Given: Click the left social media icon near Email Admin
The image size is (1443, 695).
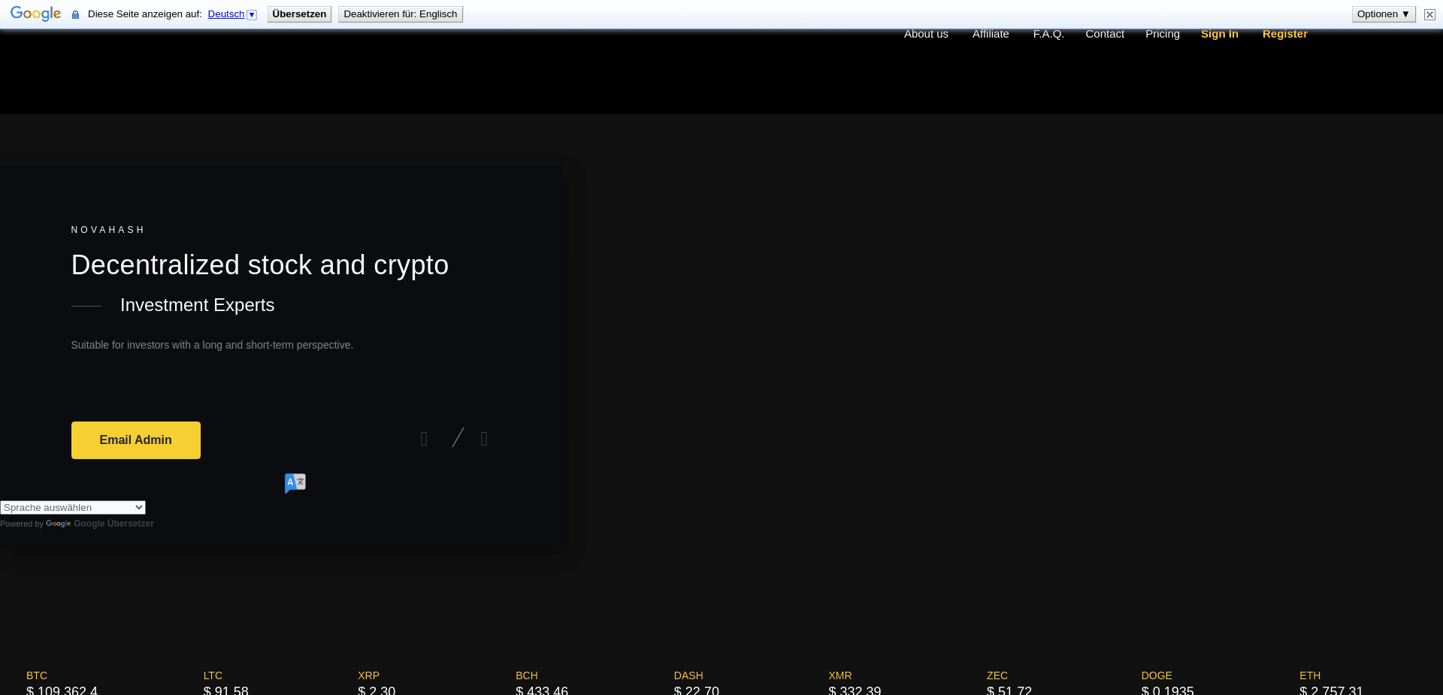Looking at the screenshot, I should pyautogui.click(x=424, y=439).
